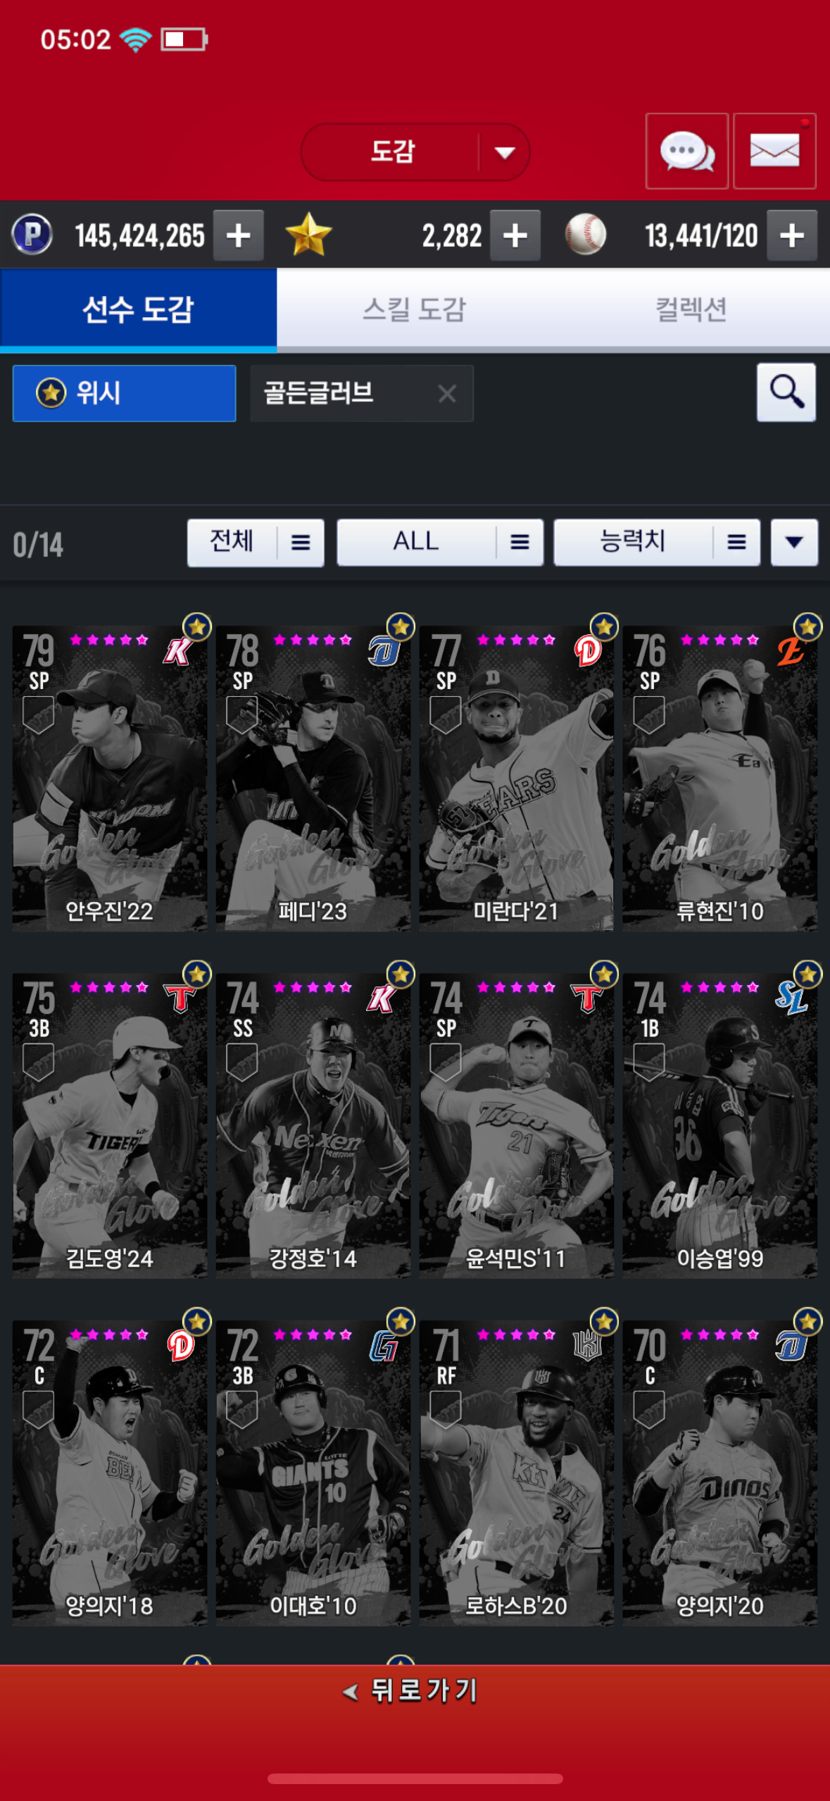The width and height of the screenshot is (830, 1801).
Task: Toggle wish star on 이승엽'99 card
Action: [x=807, y=974]
